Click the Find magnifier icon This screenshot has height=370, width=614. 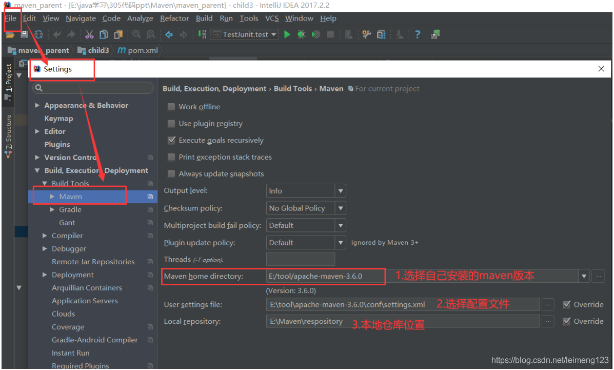point(136,34)
